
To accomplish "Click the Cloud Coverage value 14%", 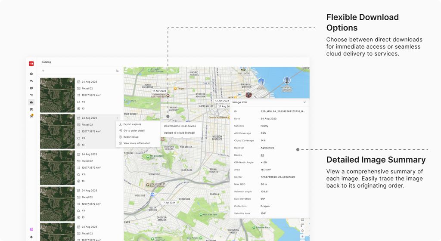I will 263,140.
